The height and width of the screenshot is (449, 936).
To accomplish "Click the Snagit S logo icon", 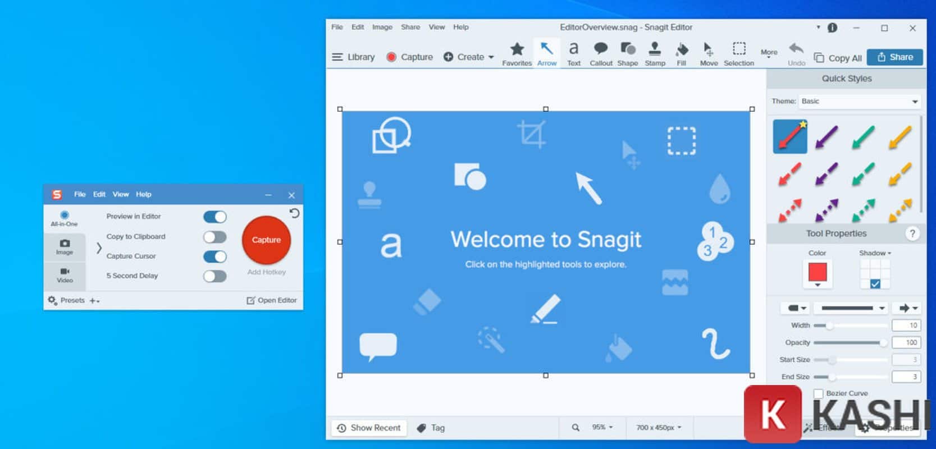I will pos(57,194).
